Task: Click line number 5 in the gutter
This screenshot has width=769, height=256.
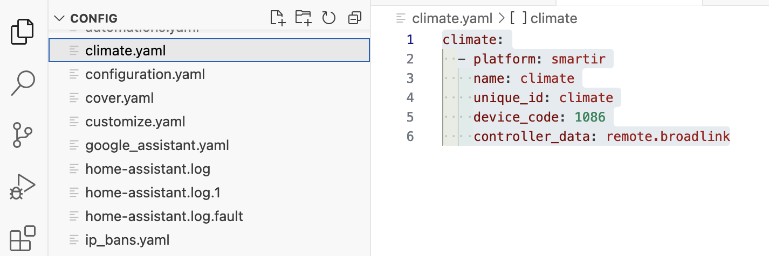Action: click(410, 117)
